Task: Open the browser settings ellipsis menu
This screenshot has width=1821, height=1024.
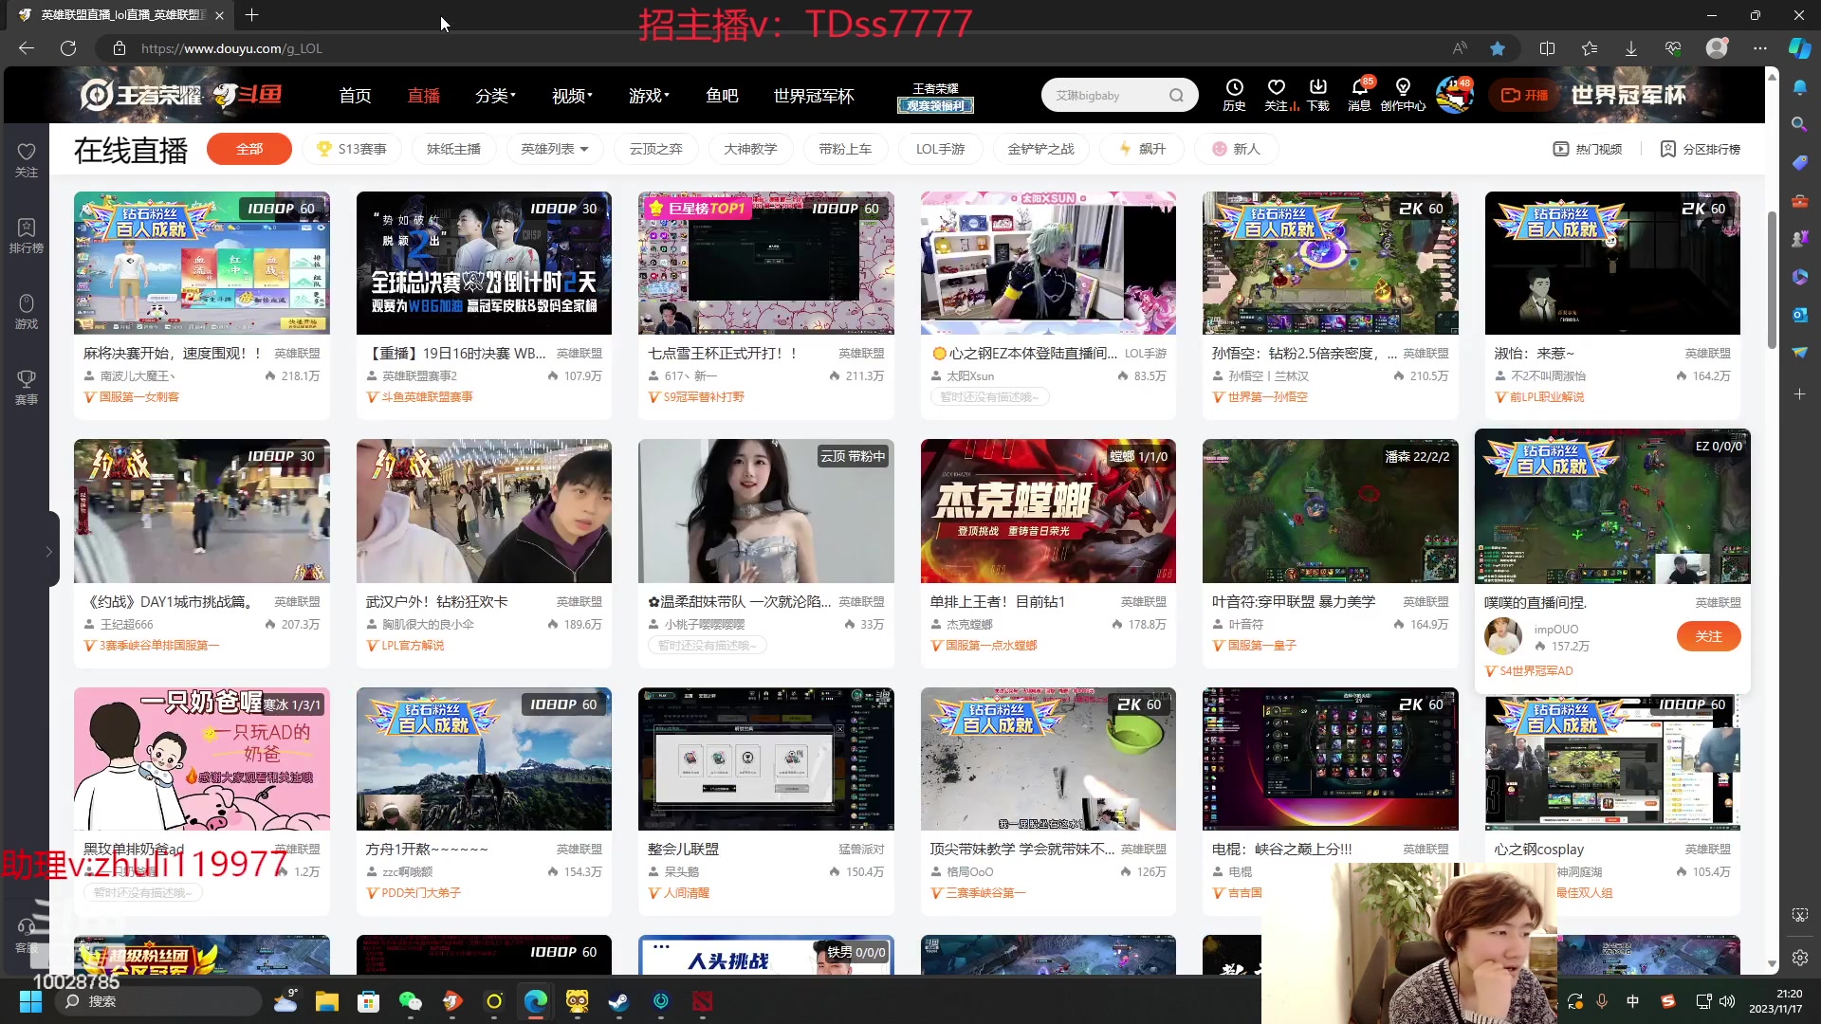Action: tap(1760, 48)
